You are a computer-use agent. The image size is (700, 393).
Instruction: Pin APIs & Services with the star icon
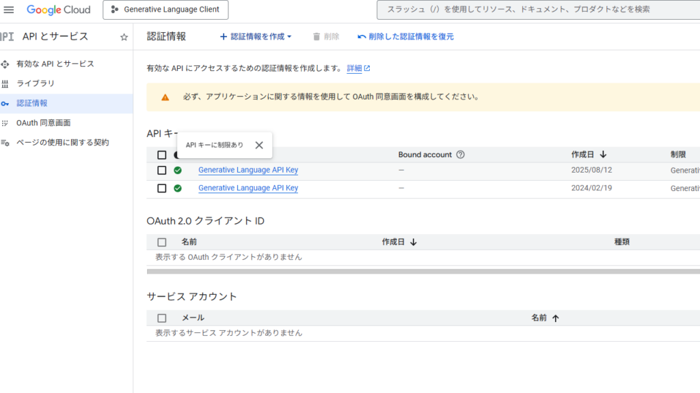pos(124,37)
